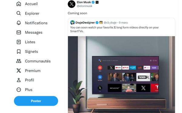Image resolution: width=182 pixels, height=113 pixels.
Task: Click the Elon Musk display name
Action: click(84, 2)
